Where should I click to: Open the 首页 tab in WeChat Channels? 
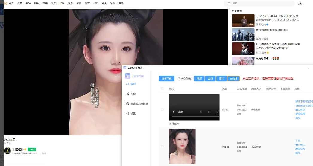tap(11, 3)
